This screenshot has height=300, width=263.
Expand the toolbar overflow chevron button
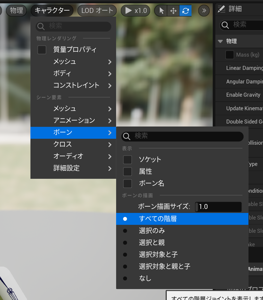[x=204, y=11]
